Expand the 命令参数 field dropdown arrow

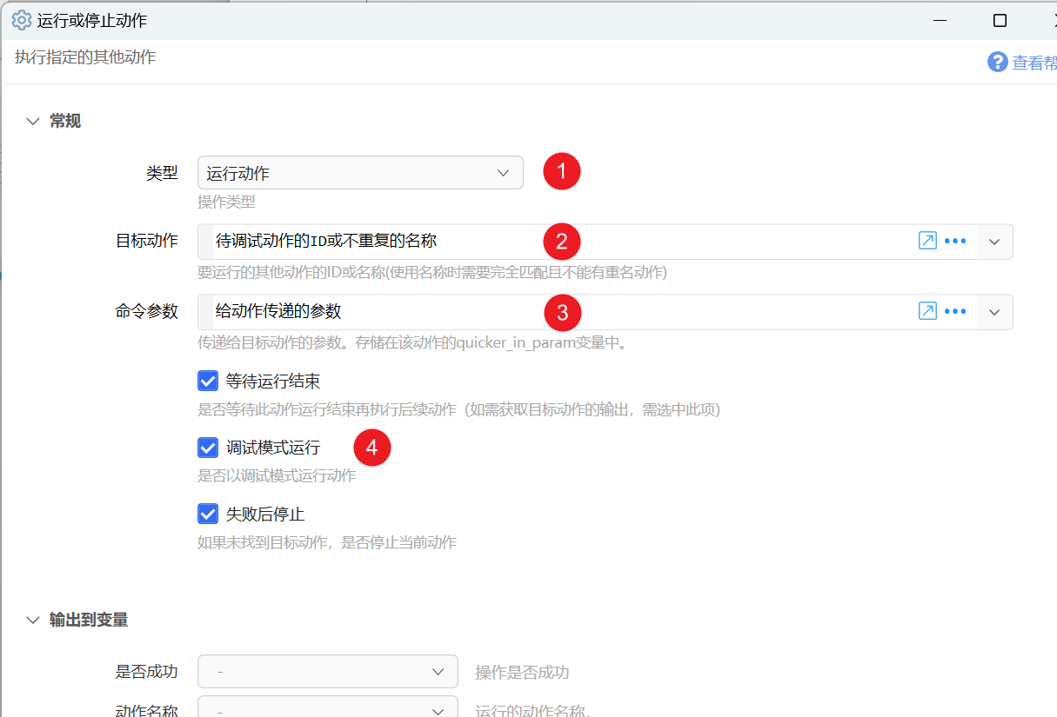coord(995,312)
